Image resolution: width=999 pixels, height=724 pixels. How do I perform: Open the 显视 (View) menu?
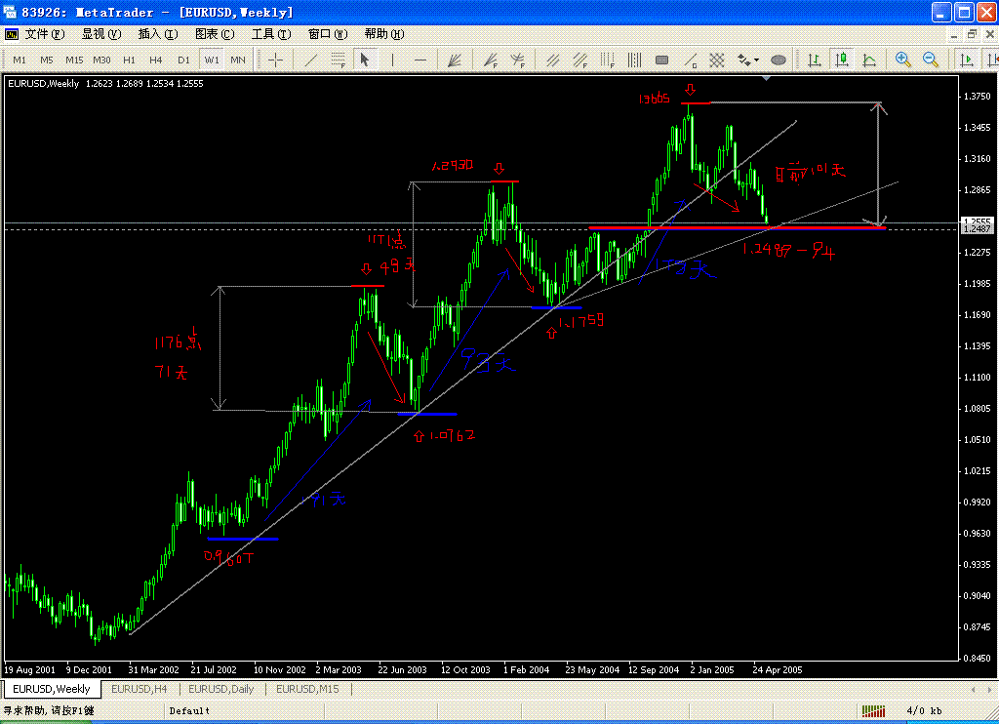coord(101,34)
